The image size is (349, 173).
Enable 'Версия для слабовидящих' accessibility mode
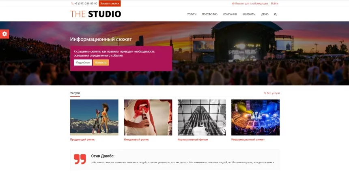pyautogui.click(x=250, y=3)
